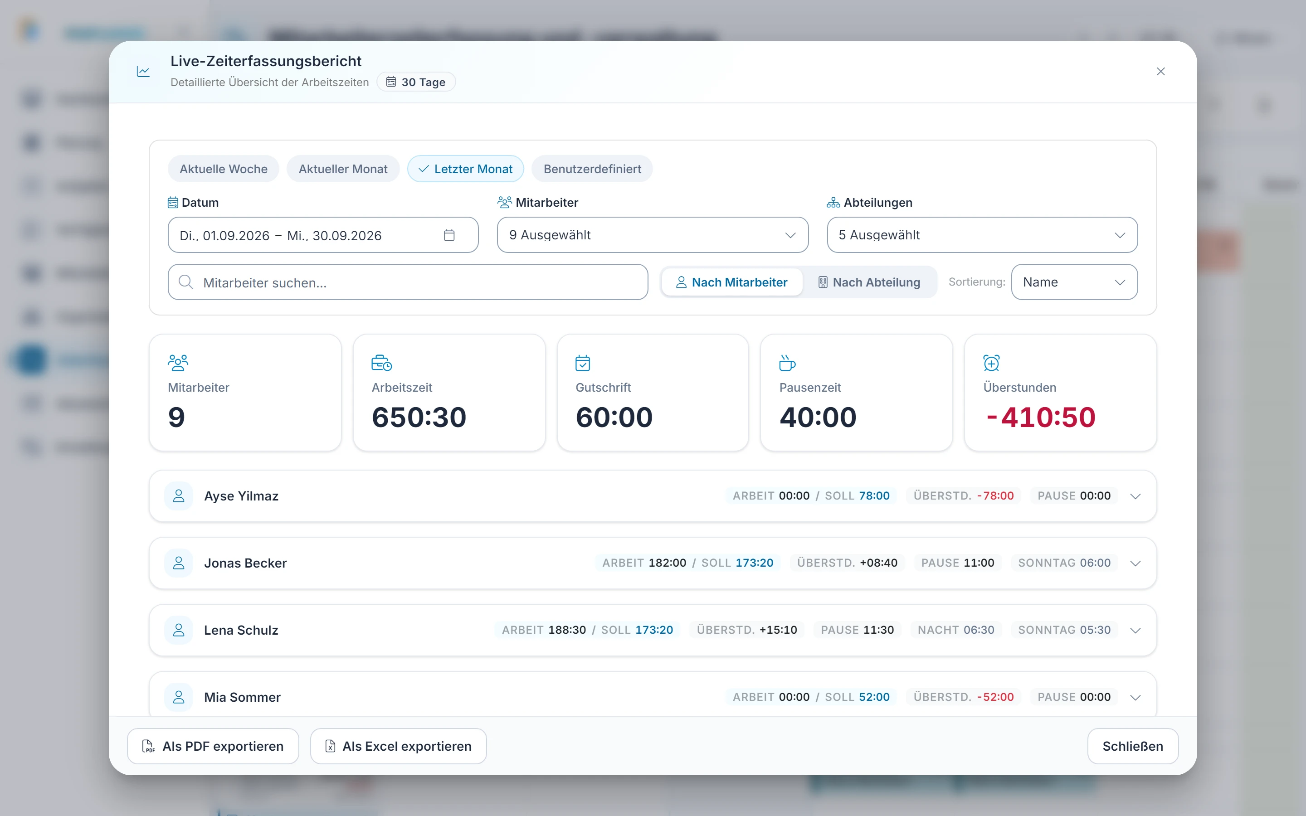The height and width of the screenshot is (816, 1306).
Task: Choose the Aktuelle Woche filter
Action: click(224, 169)
